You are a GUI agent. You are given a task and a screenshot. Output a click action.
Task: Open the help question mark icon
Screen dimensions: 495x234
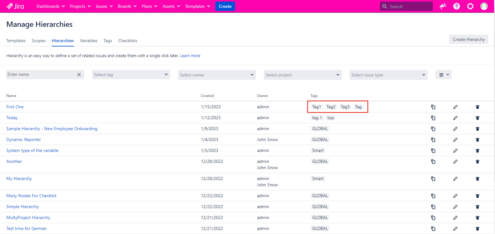[x=457, y=6]
